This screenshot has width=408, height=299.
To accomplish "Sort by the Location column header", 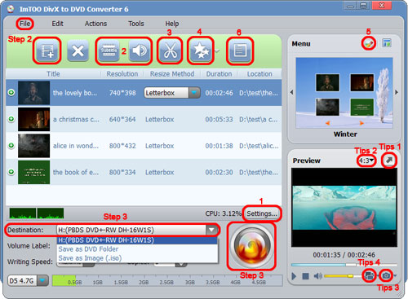I will (x=259, y=74).
